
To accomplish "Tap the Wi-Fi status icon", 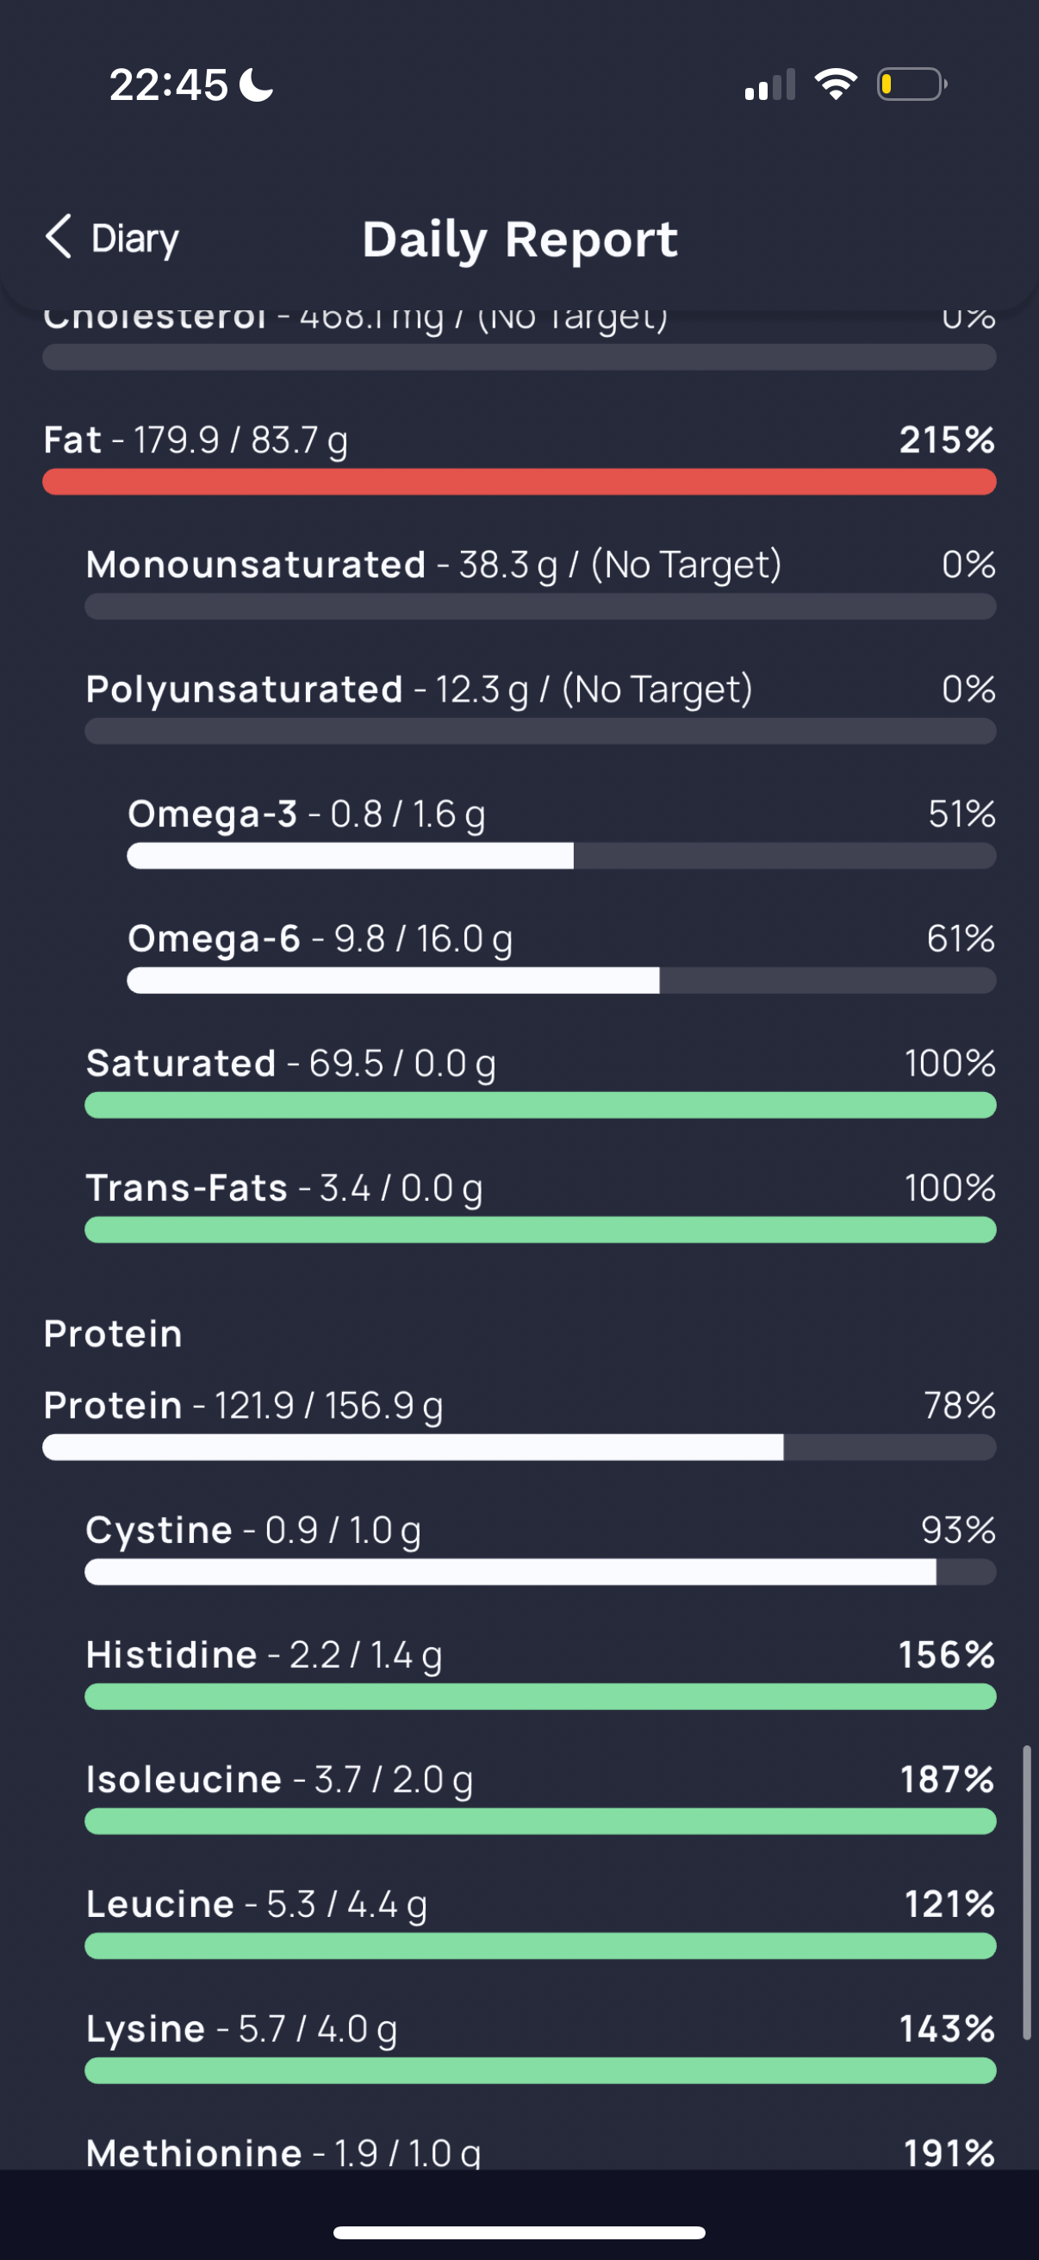I will click(836, 84).
